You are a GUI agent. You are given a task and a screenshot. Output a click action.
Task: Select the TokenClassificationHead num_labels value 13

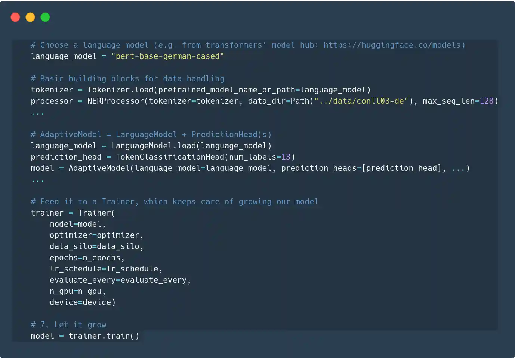(x=286, y=157)
